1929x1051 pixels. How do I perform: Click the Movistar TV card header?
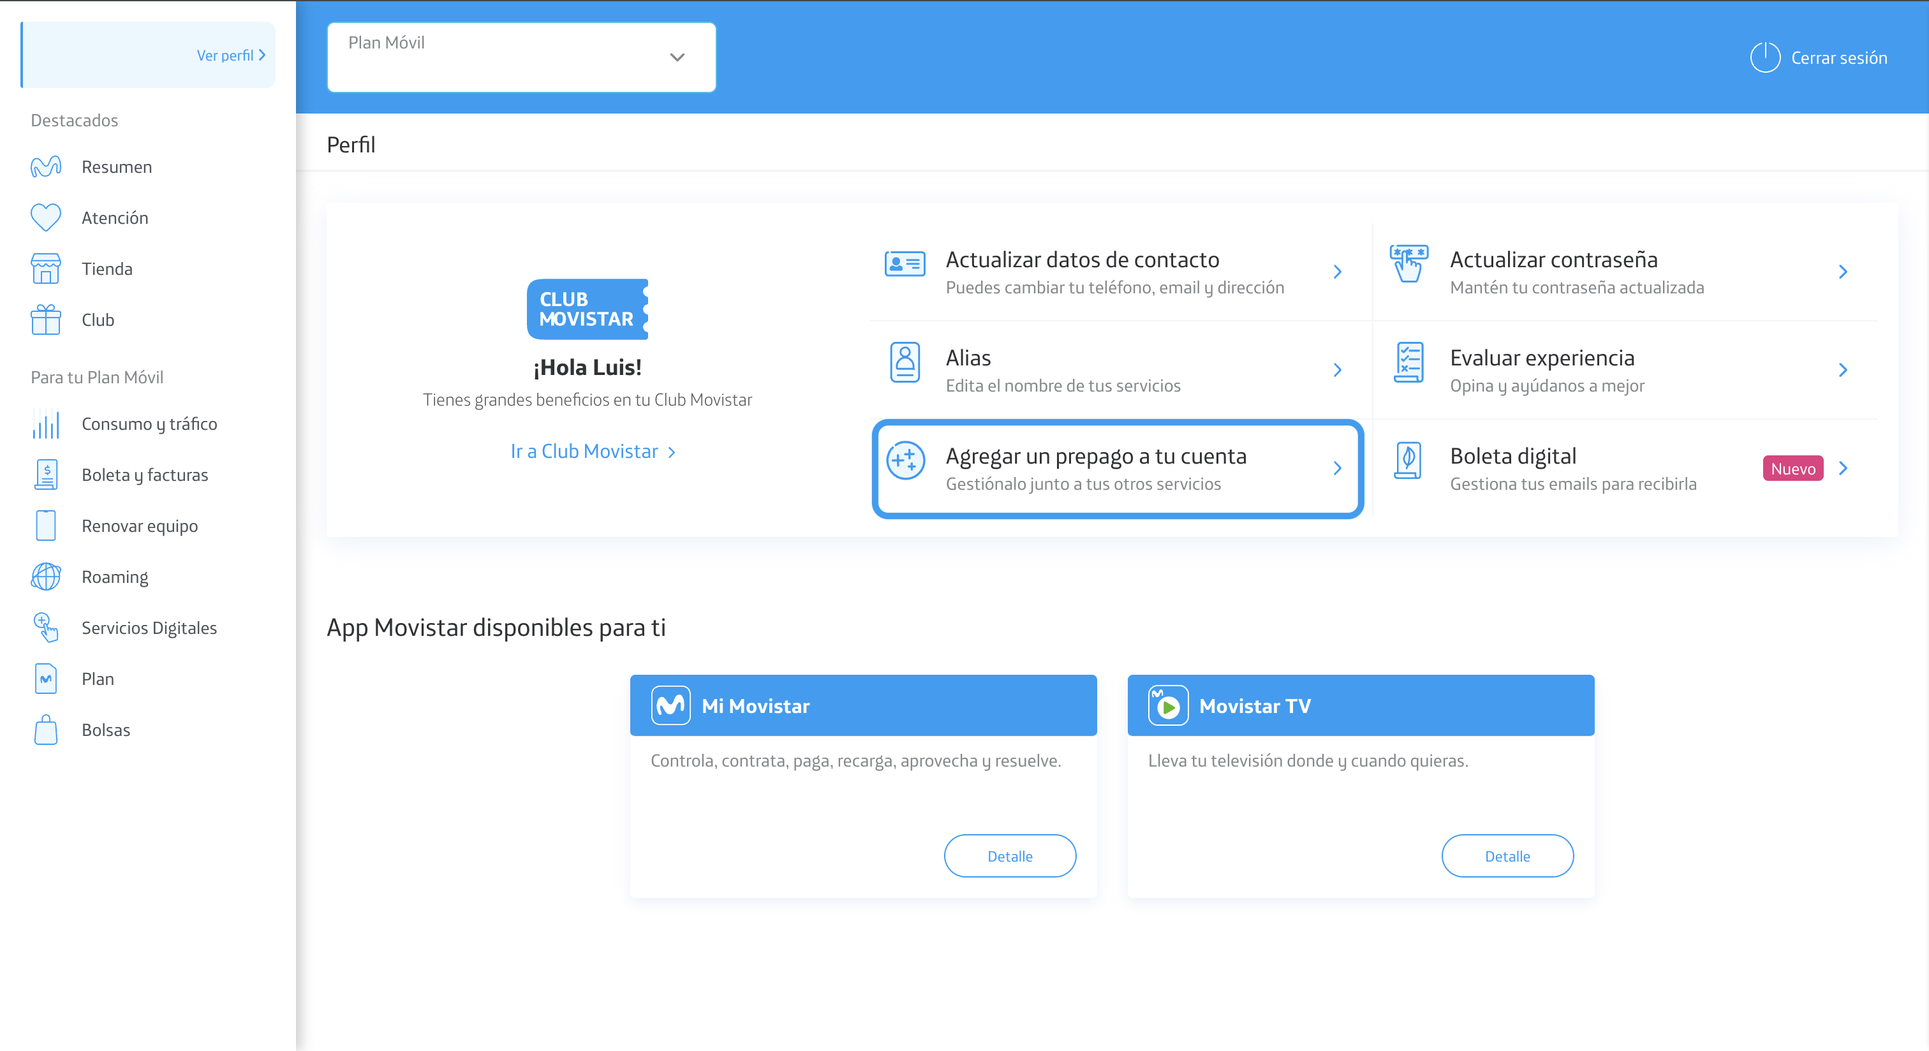tap(1361, 705)
